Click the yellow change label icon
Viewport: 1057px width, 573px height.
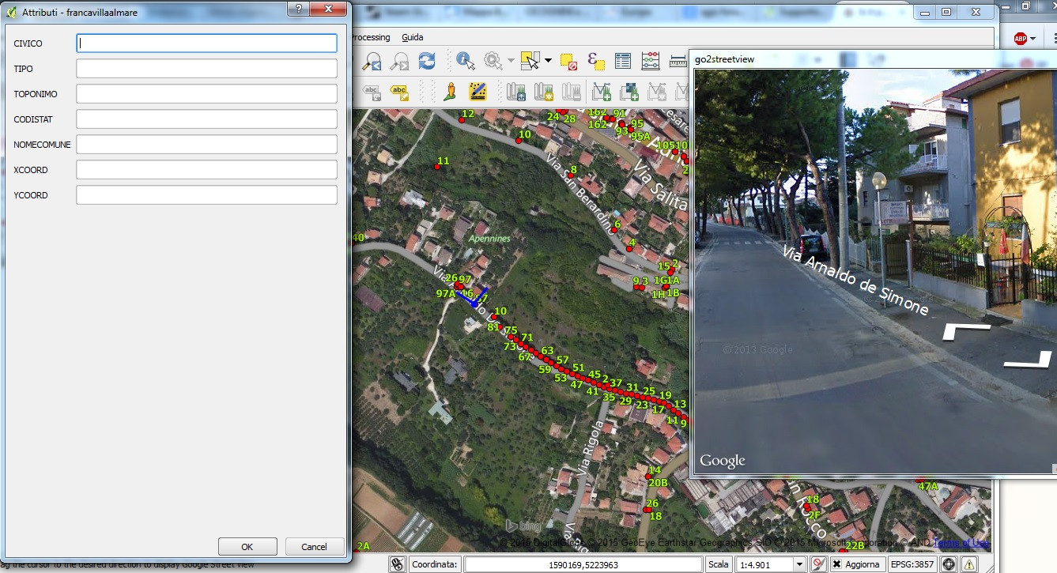[x=399, y=92]
